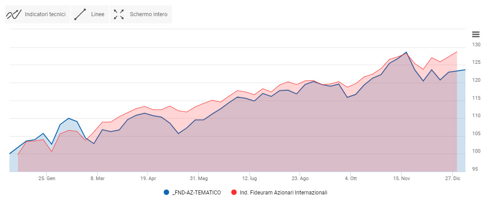Click the Indicatori tecnici chart icon
This screenshot has height=203, width=483.
[14, 14]
